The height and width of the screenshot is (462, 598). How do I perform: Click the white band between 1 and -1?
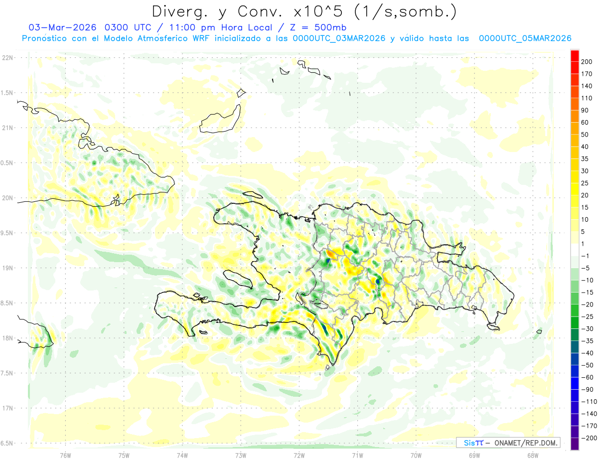575,249
